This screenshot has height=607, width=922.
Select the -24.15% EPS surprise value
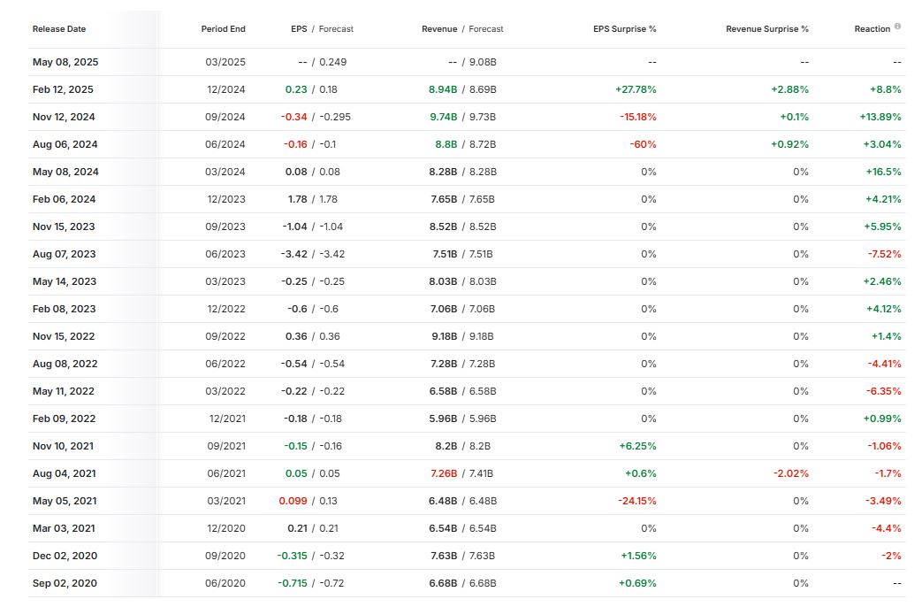pyautogui.click(x=636, y=501)
